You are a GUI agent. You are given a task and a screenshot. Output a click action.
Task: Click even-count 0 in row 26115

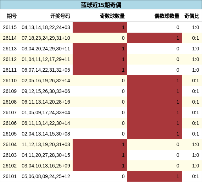click(178, 27)
